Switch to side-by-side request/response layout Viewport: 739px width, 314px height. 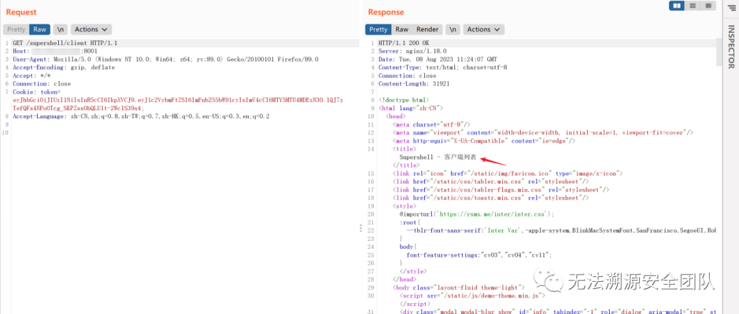677,5
